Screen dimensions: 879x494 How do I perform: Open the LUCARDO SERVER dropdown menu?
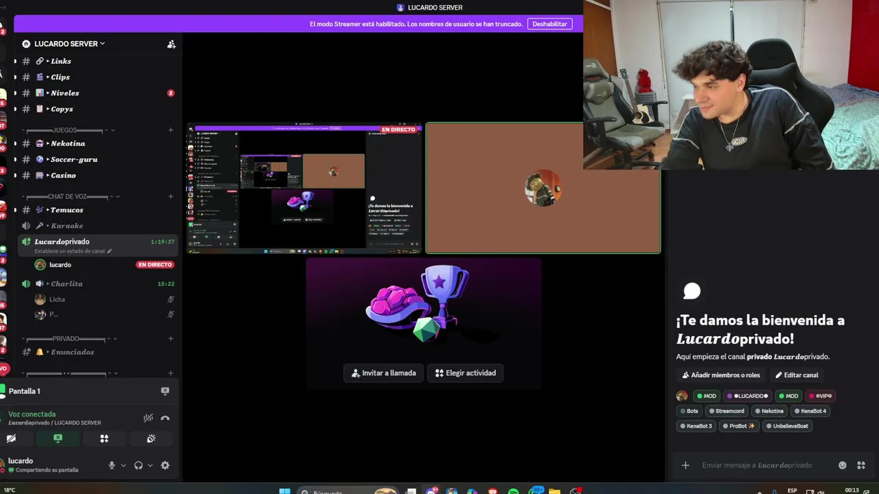pyautogui.click(x=69, y=44)
